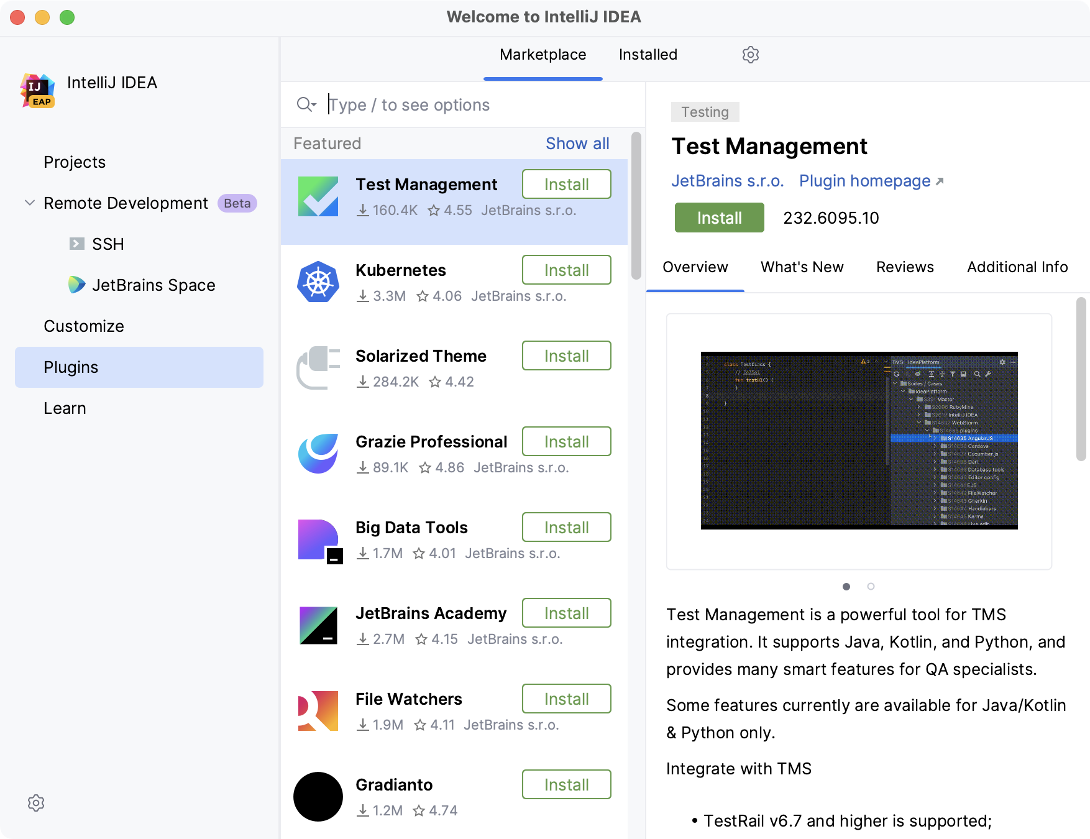Click the Kubernetes plugin icon

click(318, 282)
